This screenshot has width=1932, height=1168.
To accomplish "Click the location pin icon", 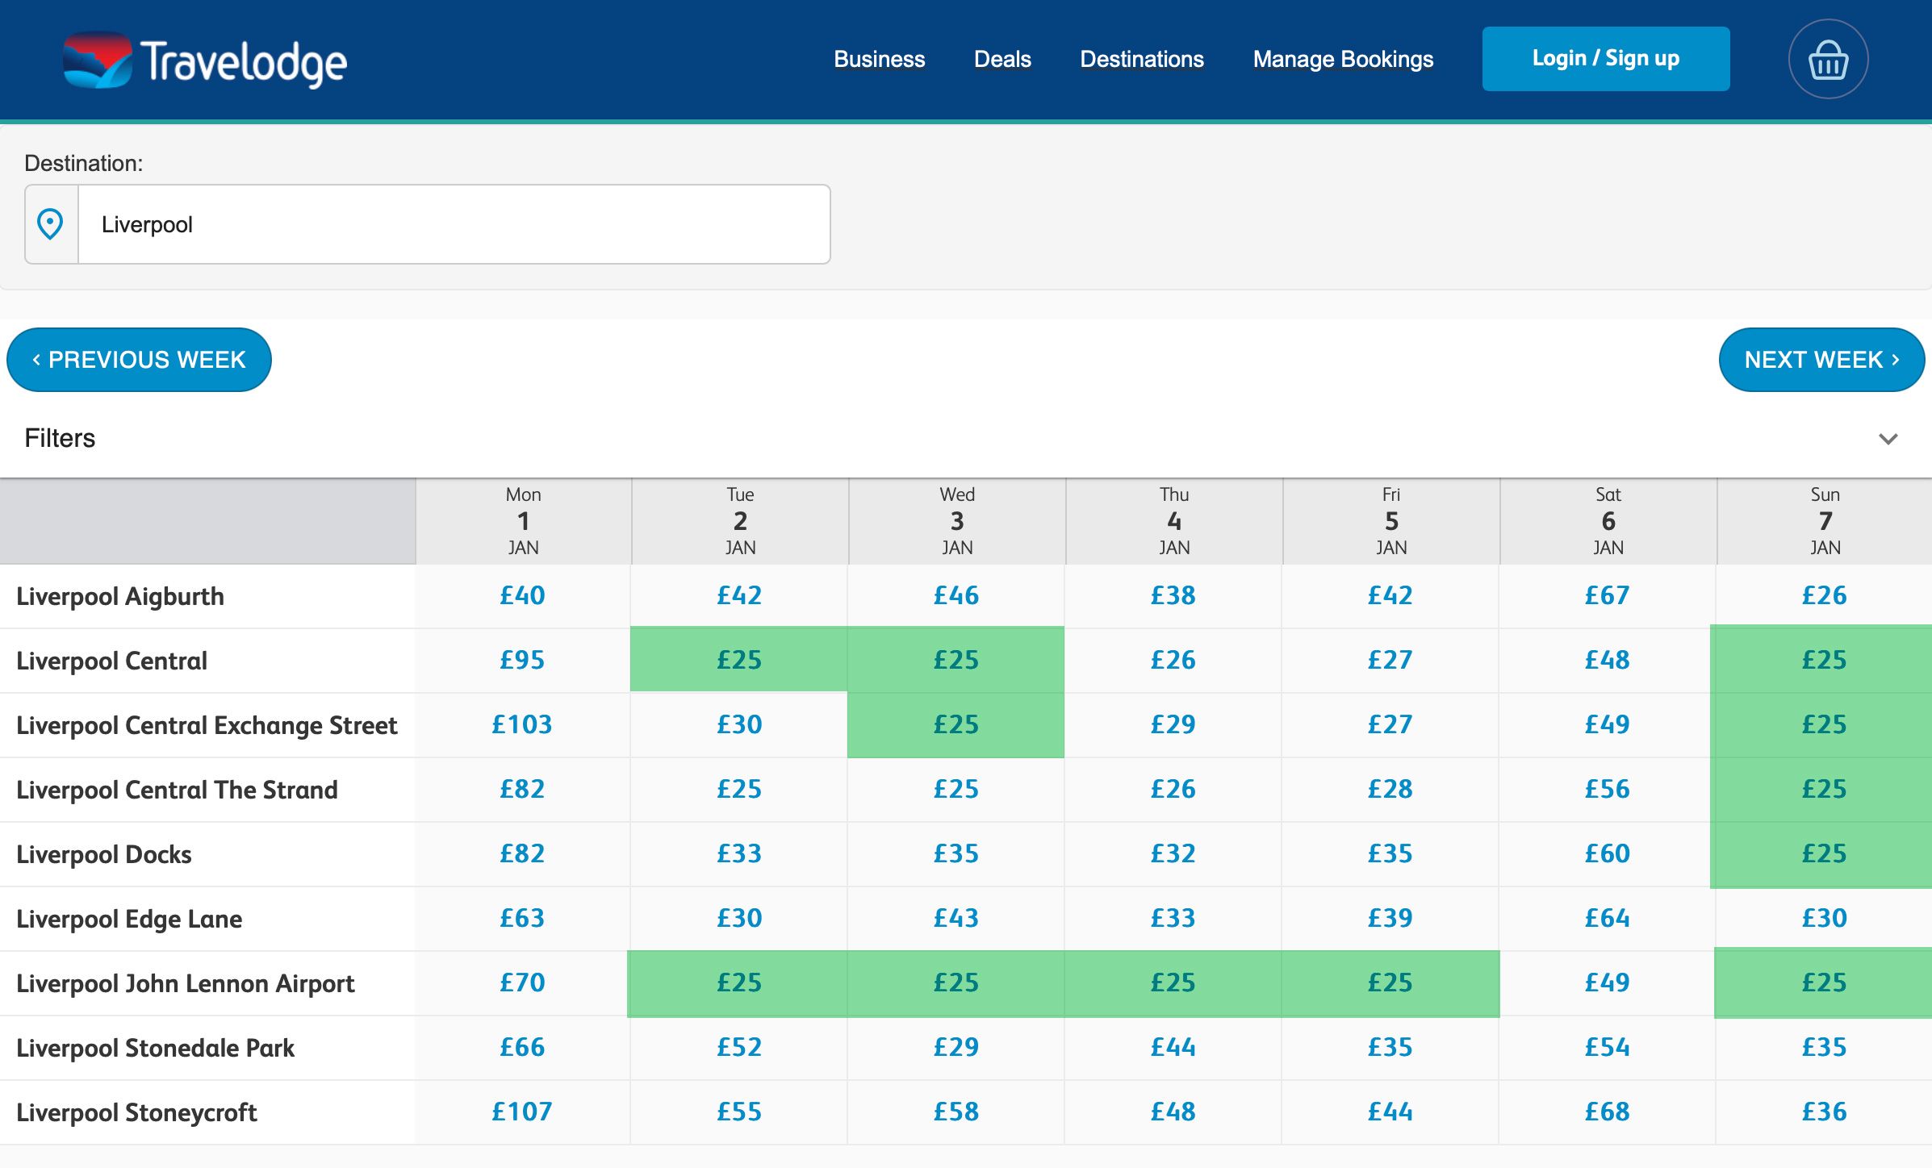I will coord(51,224).
